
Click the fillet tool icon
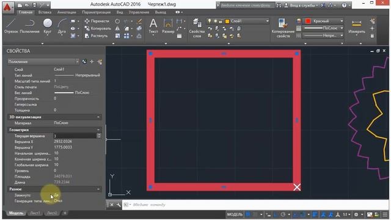pos(126,29)
